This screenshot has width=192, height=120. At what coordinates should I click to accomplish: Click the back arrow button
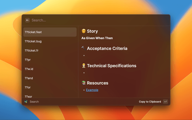(27, 20)
